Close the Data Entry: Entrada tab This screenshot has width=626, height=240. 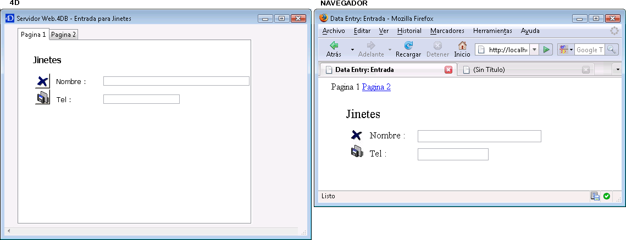point(448,70)
